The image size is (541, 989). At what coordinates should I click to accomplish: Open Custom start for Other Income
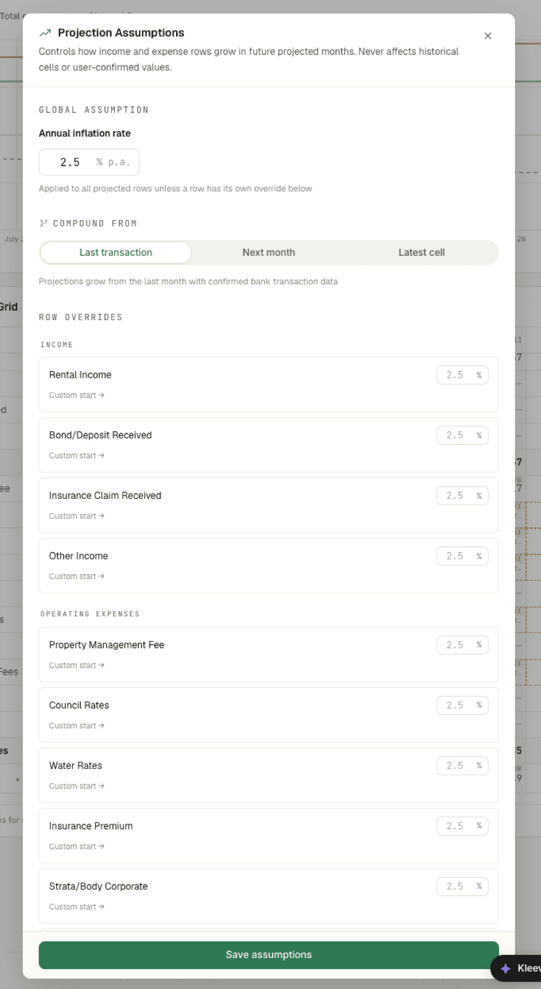(77, 576)
